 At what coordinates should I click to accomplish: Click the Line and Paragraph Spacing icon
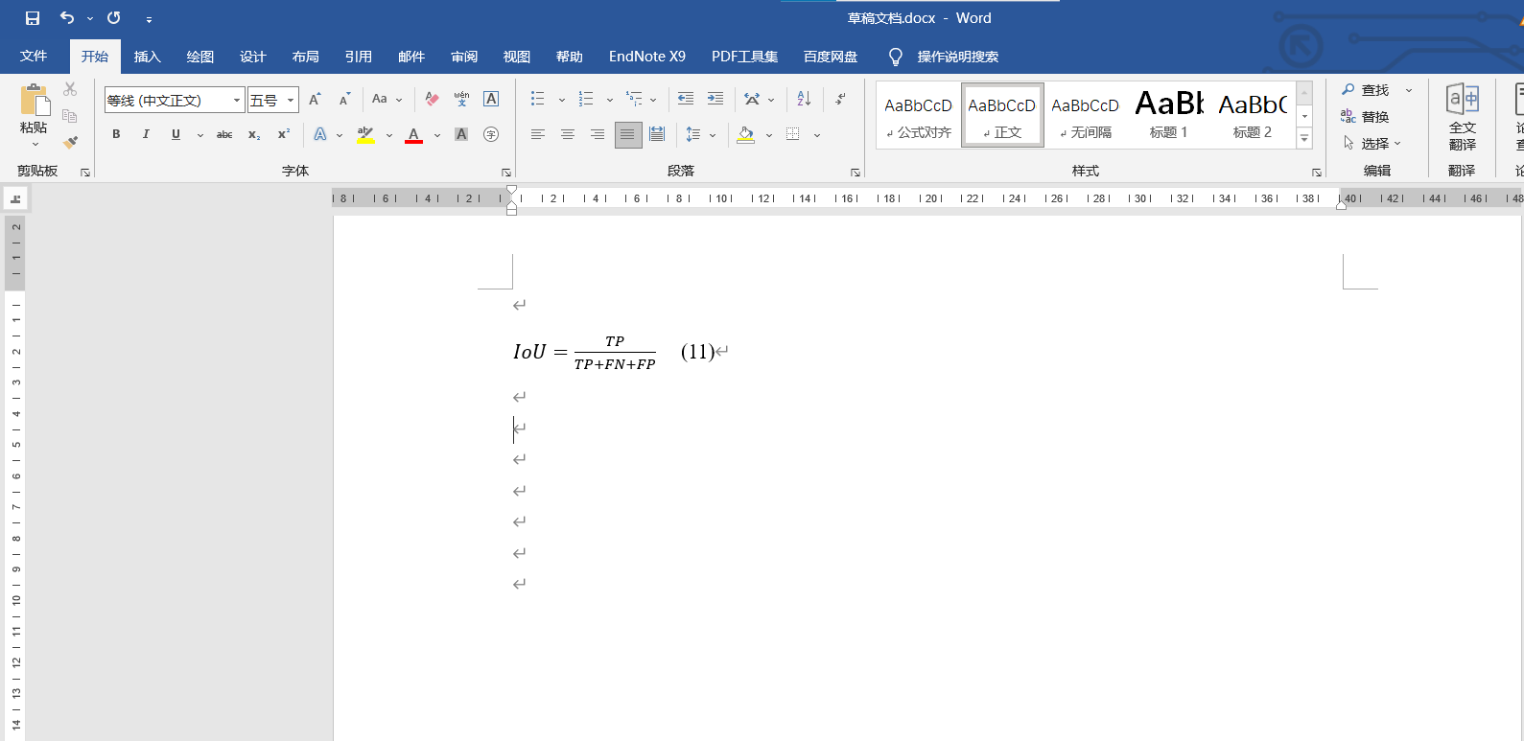(x=693, y=134)
